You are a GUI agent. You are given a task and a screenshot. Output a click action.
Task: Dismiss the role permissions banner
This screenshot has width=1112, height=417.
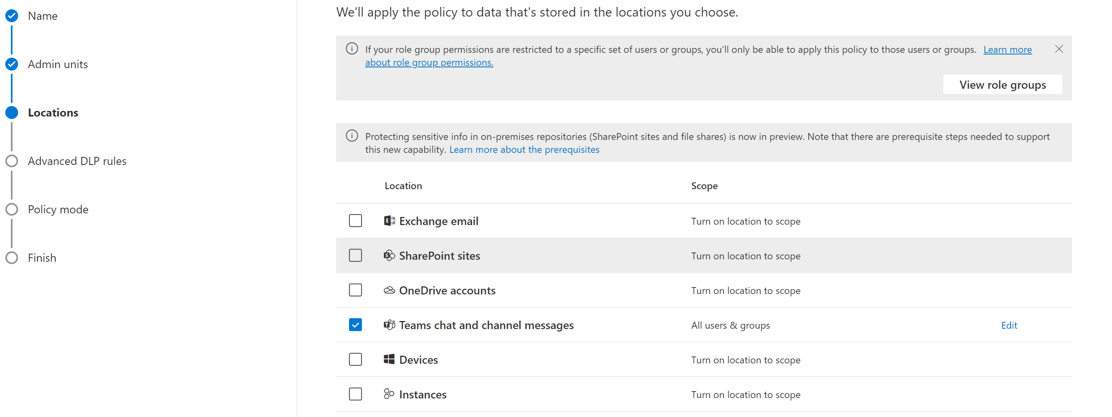pos(1059,49)
